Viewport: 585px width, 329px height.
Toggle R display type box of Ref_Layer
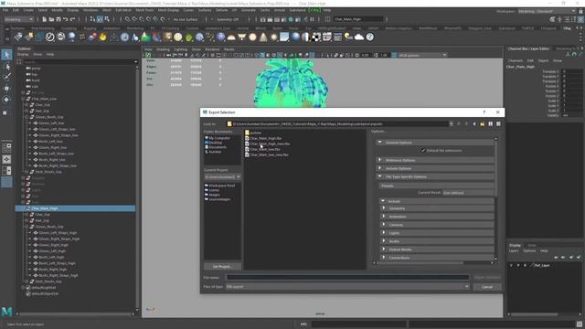[525, 265]
